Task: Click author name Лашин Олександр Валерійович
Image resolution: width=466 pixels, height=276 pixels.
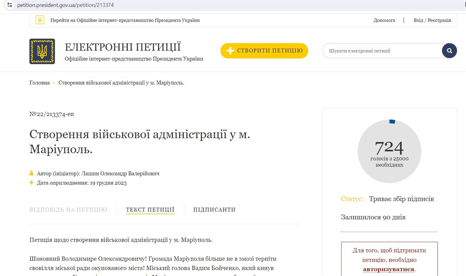Action: click(120, 174)
